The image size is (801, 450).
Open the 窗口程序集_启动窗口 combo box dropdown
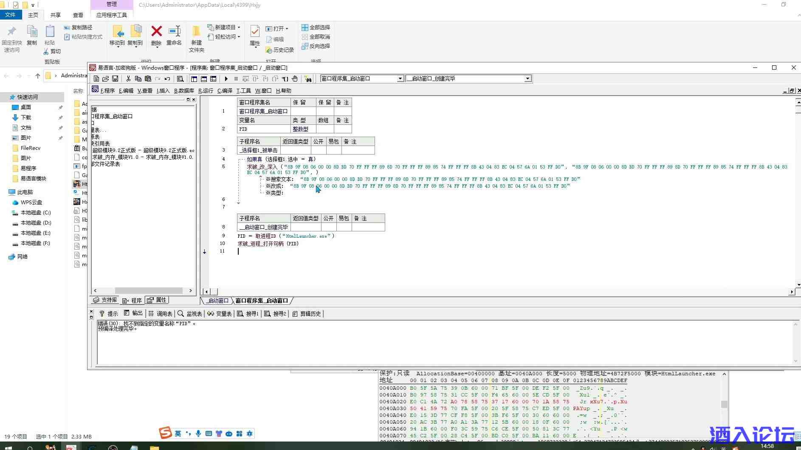(400, 79)
